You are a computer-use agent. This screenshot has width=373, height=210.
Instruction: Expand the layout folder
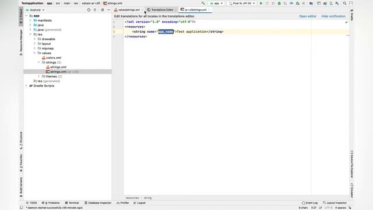point(35,44)
